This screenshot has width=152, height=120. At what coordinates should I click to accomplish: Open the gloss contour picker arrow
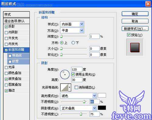[70, 87]
